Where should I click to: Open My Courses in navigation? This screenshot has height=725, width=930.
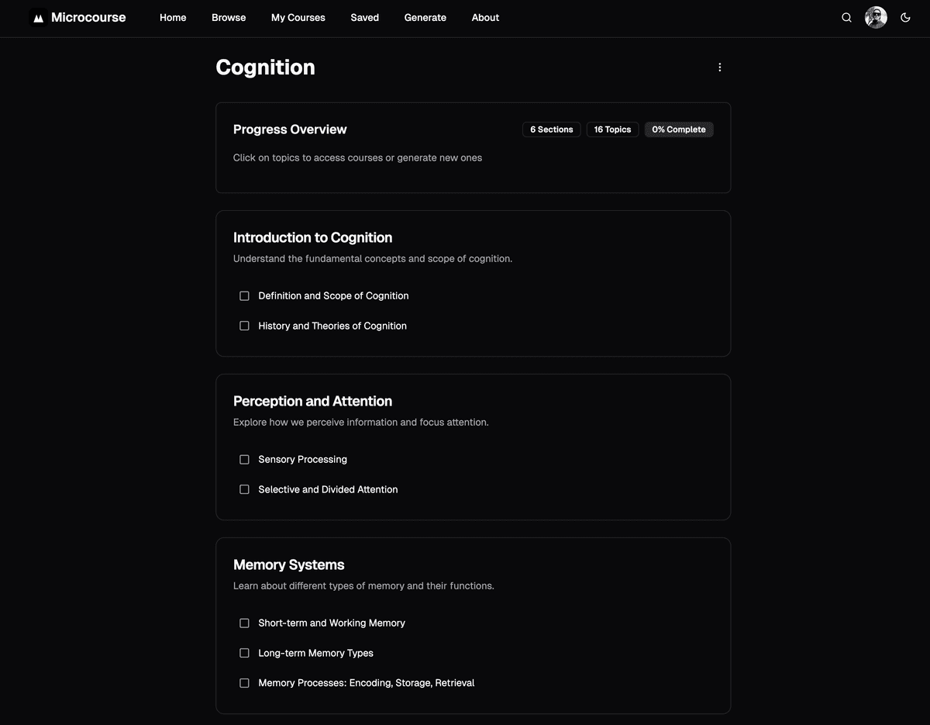click(298, 18)
